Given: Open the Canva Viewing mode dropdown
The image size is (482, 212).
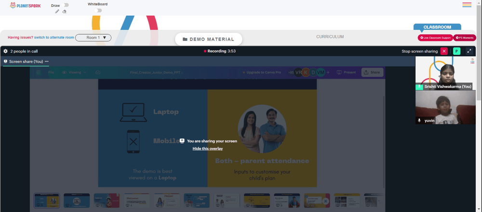Looking at the screenshot, I should (74, 73).
